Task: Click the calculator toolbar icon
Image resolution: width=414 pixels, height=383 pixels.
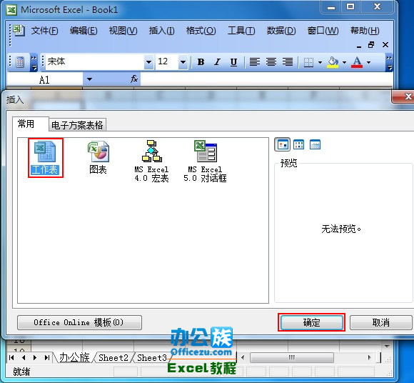Action: (20, 62)
